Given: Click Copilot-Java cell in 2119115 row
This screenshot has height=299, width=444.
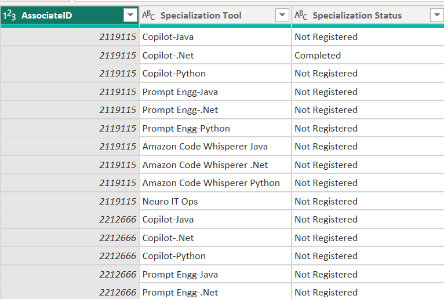Looking at the screenshot, I should 215,37.
